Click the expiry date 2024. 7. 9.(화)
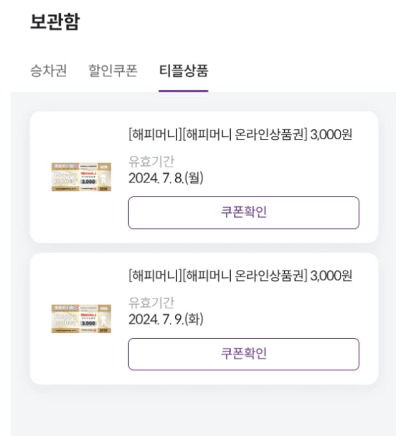406x436 pixels. point(166,320)
